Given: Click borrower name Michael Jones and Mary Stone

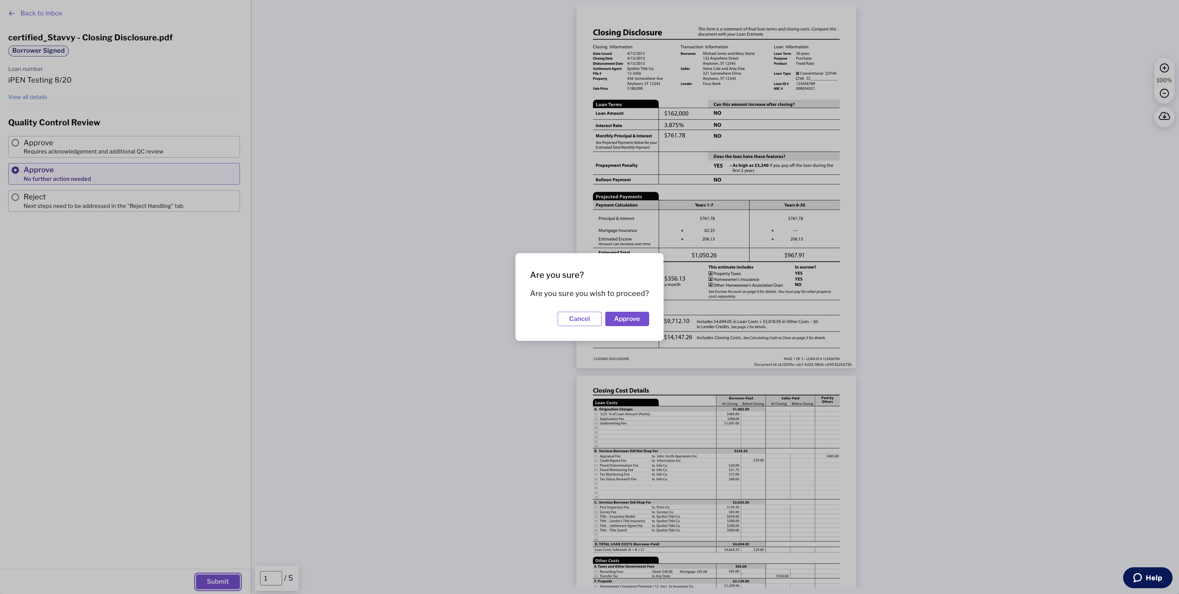Looking at the screenshot, I should click(x=729, y=53).
